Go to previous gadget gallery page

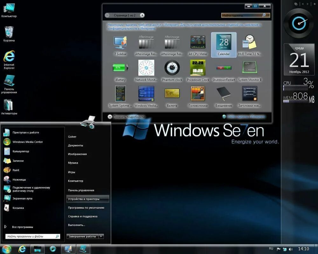pyautogui.click(x=107, y=15)
